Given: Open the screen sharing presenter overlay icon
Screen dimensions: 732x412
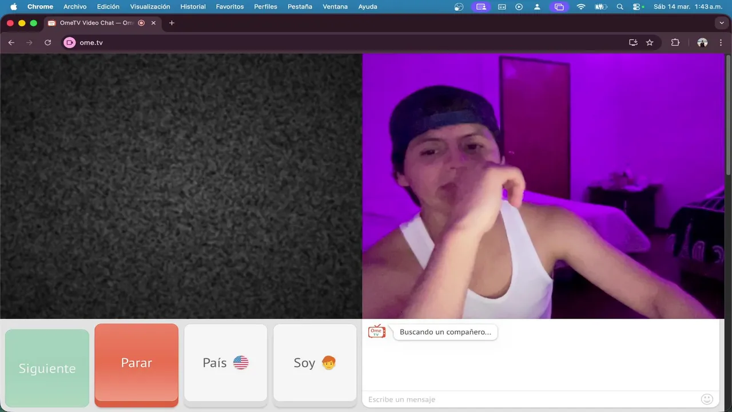Looking at the screenshot, I should click(482, 7).
